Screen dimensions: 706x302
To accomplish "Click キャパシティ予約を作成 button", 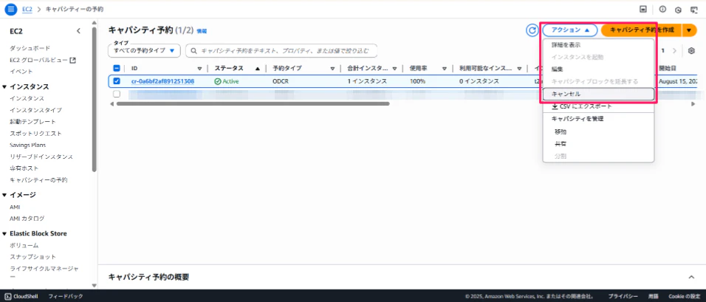I will coord(642,30).
